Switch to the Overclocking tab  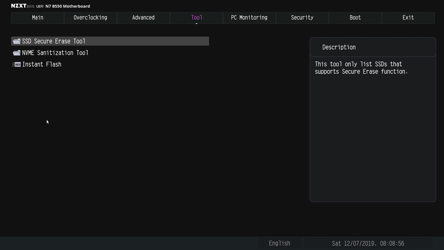pos(90,18)
